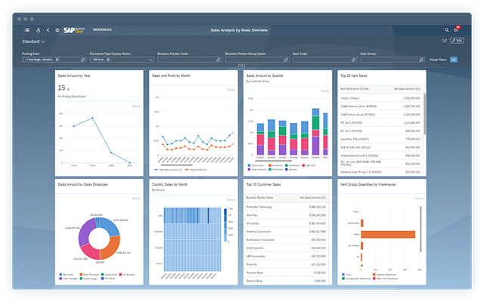Open the Document Type Display Name dropdown
The height and width of the screenshot is (302, 484).
(x=150, y=59)
